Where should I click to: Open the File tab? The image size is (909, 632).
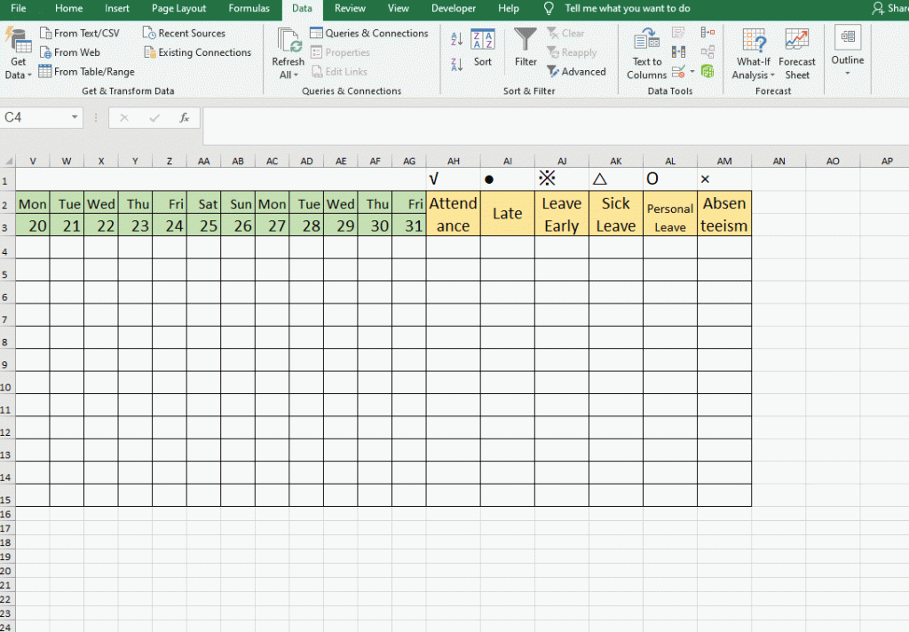click(x=19, y=8)
